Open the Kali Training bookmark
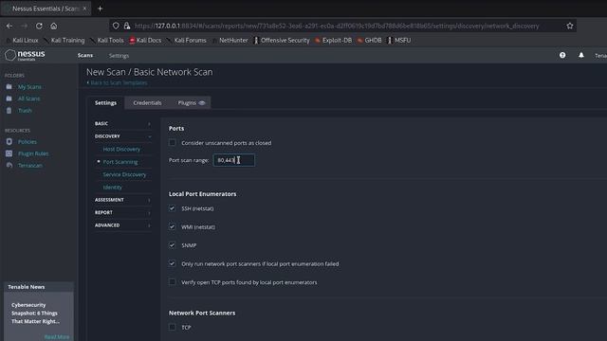 click(64, 40)
